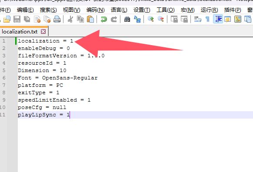Open the 设置(T) menu
Viewport: 253px width, 172px height.
point(142,10)
